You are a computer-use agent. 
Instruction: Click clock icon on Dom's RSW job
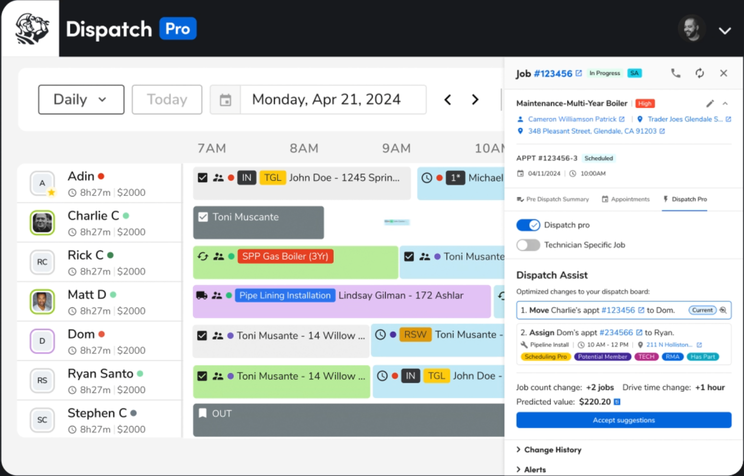380,335
